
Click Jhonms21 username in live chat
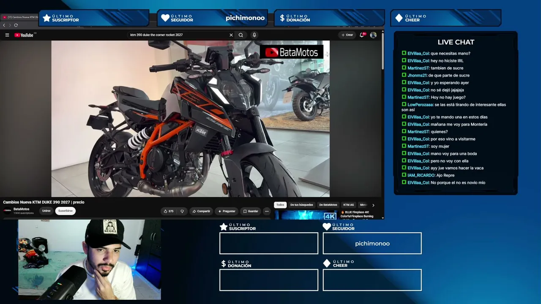(417, 76)
